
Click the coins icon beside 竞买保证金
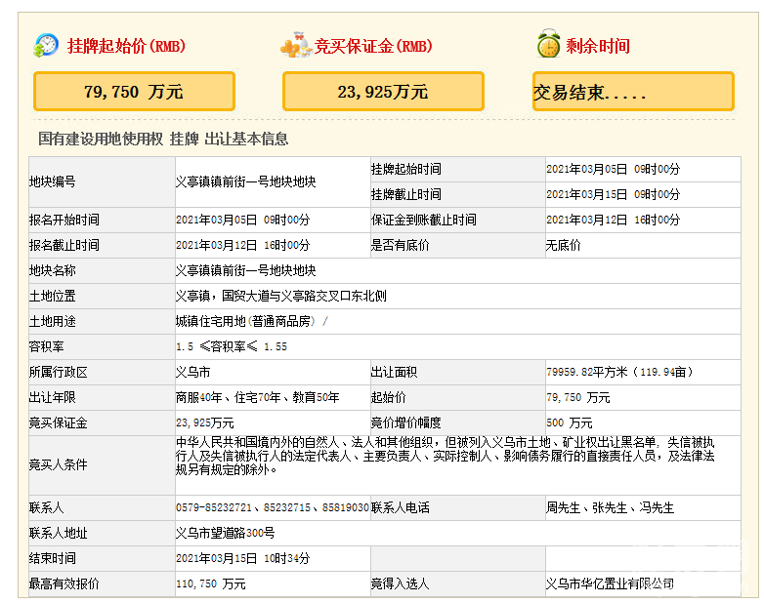click(x=294, y=46)
